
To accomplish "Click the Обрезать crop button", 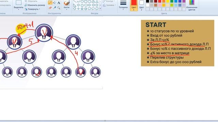I will 31,1.
